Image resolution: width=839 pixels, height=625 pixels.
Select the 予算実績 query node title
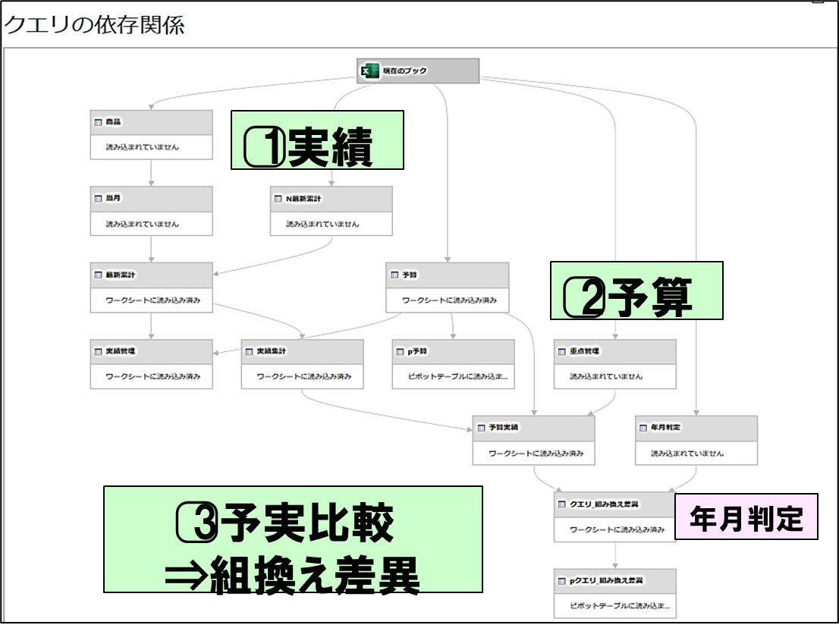coord(504,427)
